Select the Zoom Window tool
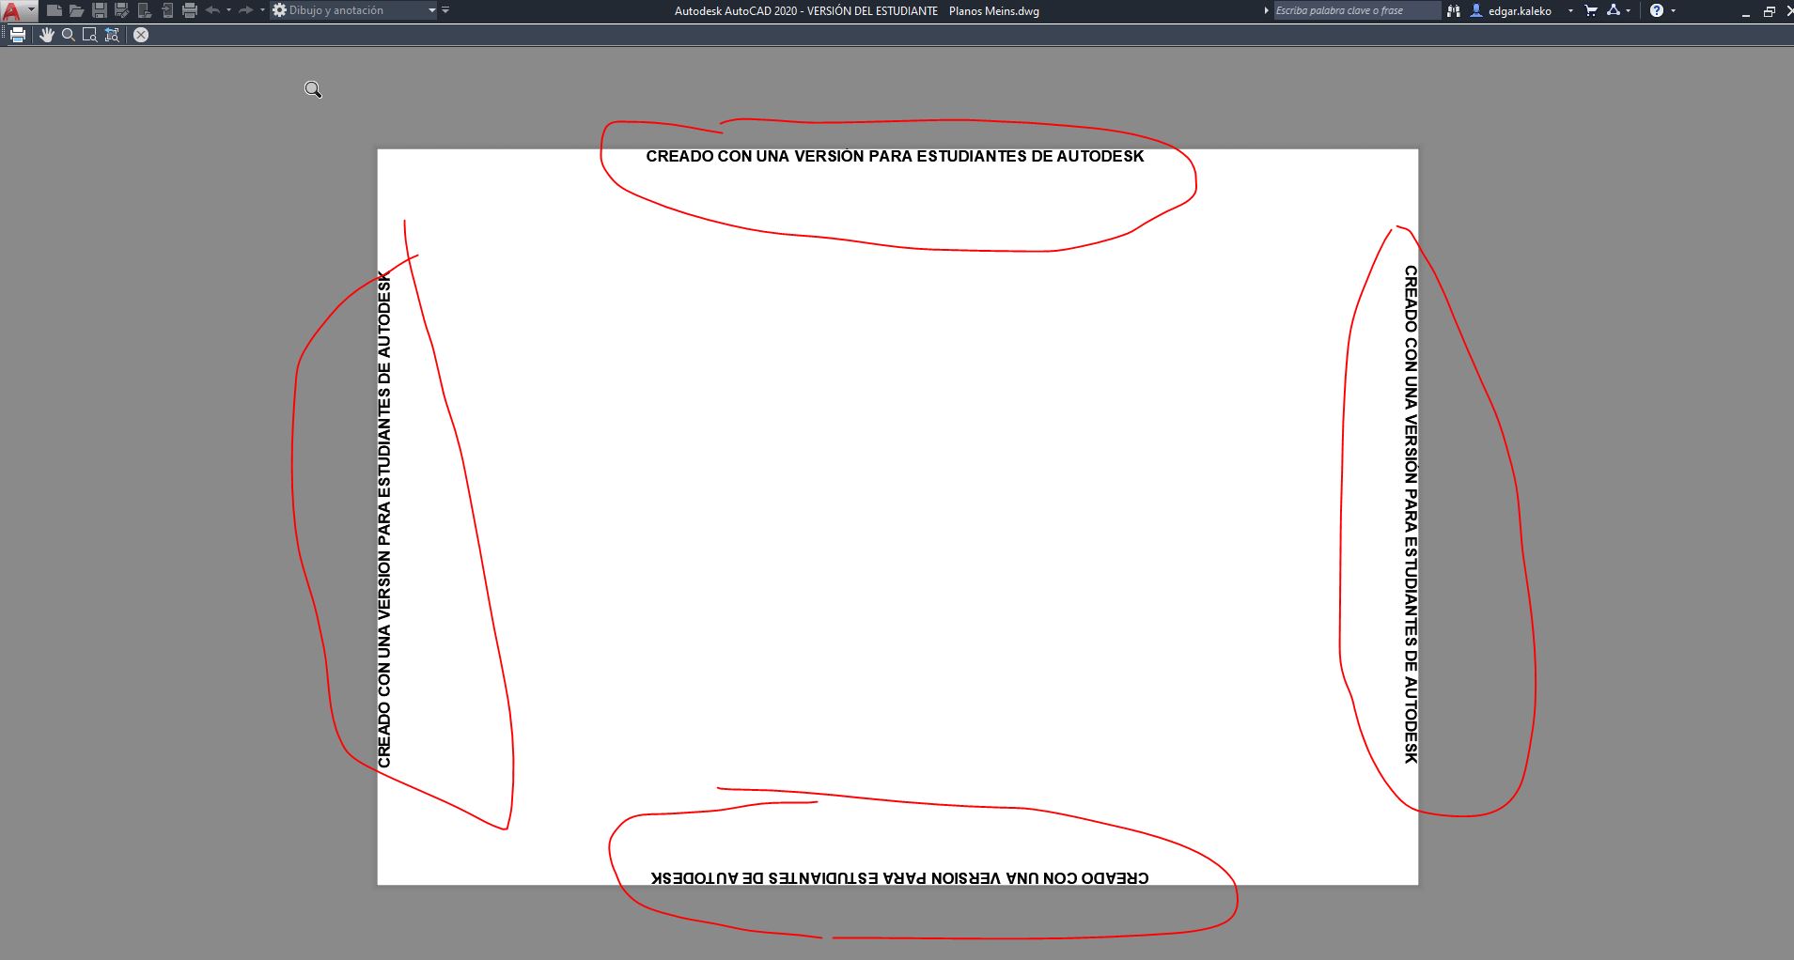The width and height of the screenshot is (1794, 960). [x=90, y=35]
